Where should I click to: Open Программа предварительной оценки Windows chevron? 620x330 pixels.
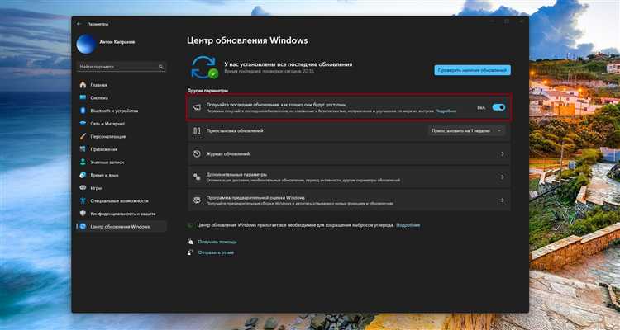pos(502,200)
